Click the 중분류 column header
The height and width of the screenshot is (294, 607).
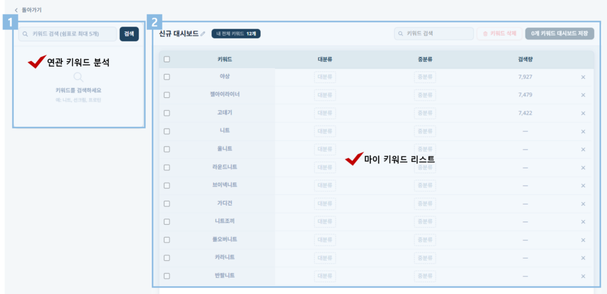(424, 59)
